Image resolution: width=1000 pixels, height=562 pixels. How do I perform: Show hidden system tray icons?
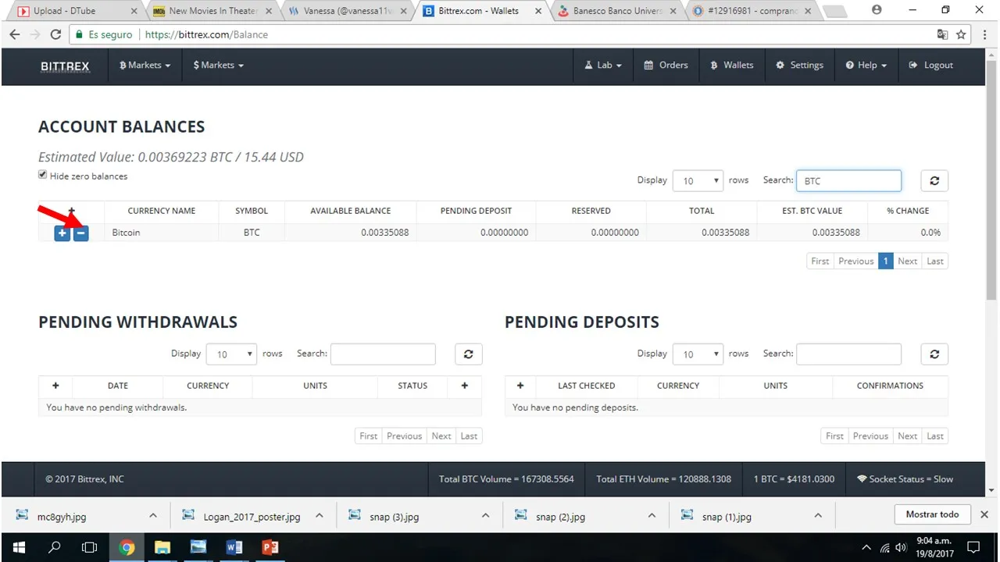point(866,547)
